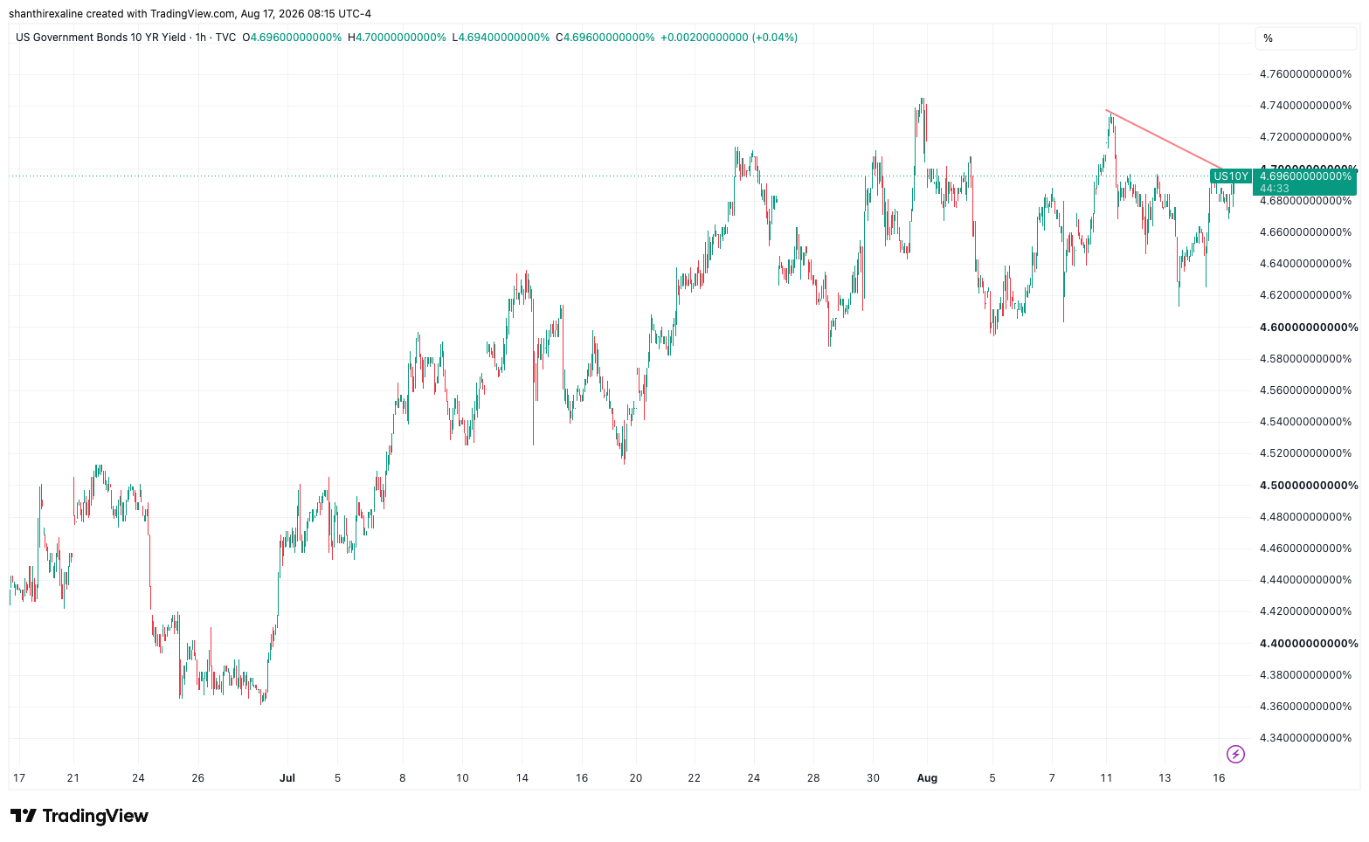Screen dimensions: 1369x842
Task: Select the red descending trendline
Action: click(x=1165, y=140)
